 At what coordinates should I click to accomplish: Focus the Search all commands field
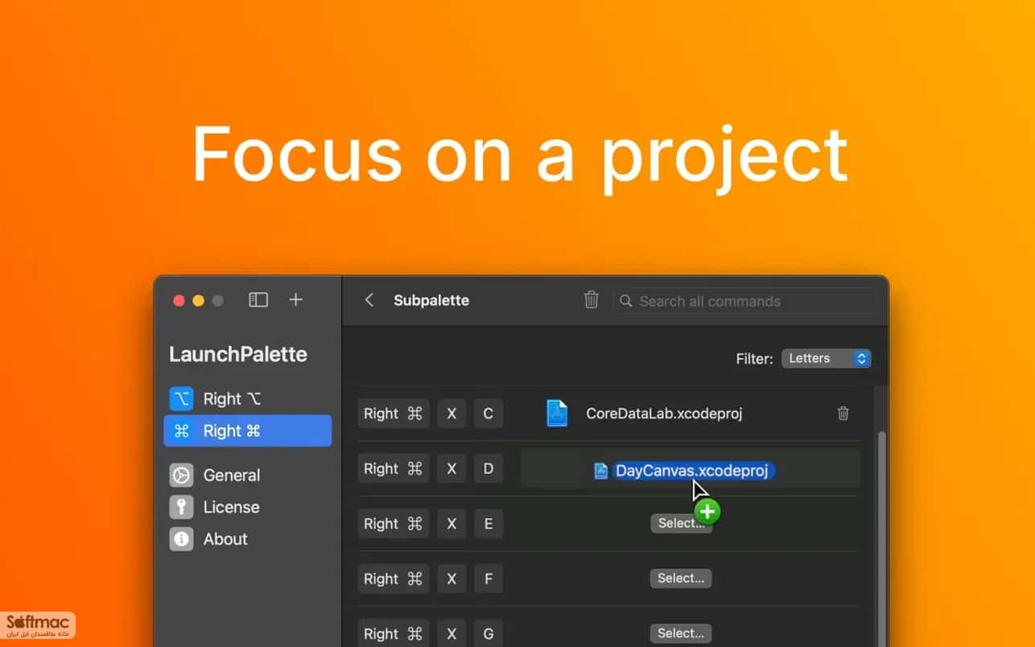(x=744, y=301)
